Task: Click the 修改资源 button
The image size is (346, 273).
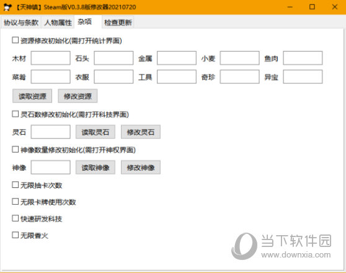Action: (x=78, y=96)
